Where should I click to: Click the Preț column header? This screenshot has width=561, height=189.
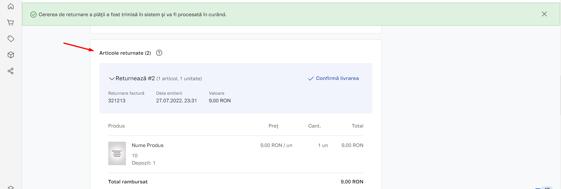tap(273, 126)
